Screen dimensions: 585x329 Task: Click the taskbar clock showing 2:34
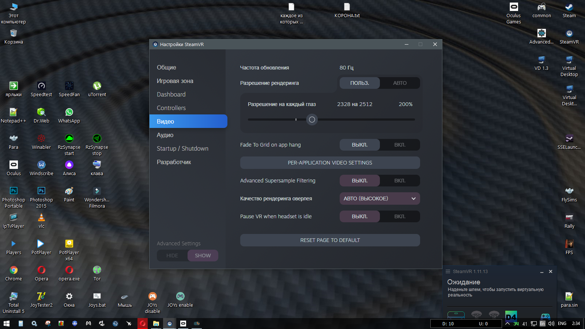click(x=576, y=324)
